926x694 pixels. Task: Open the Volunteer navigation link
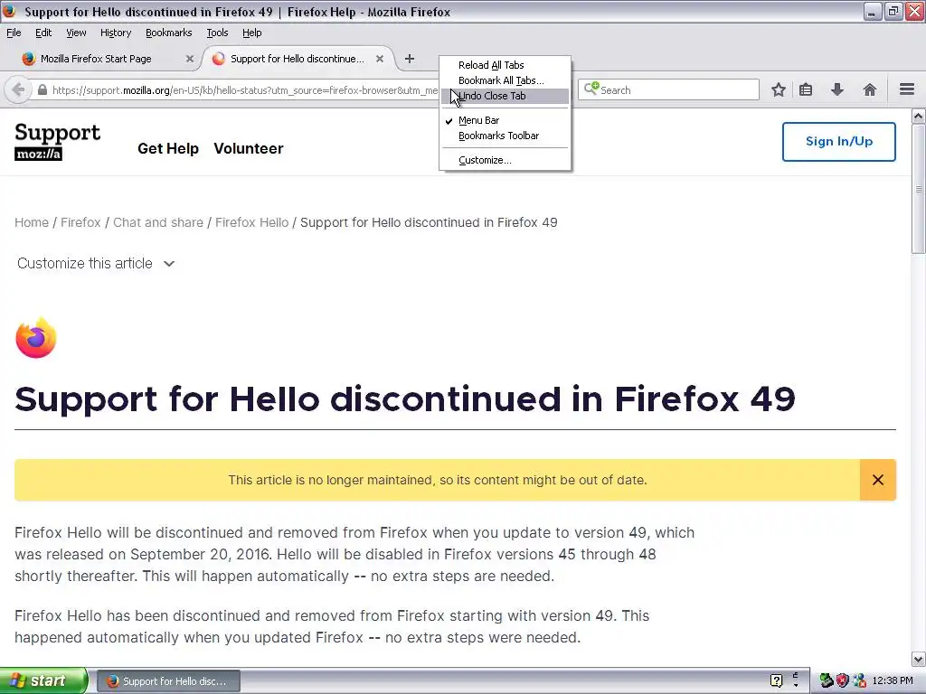coord(249,149)
